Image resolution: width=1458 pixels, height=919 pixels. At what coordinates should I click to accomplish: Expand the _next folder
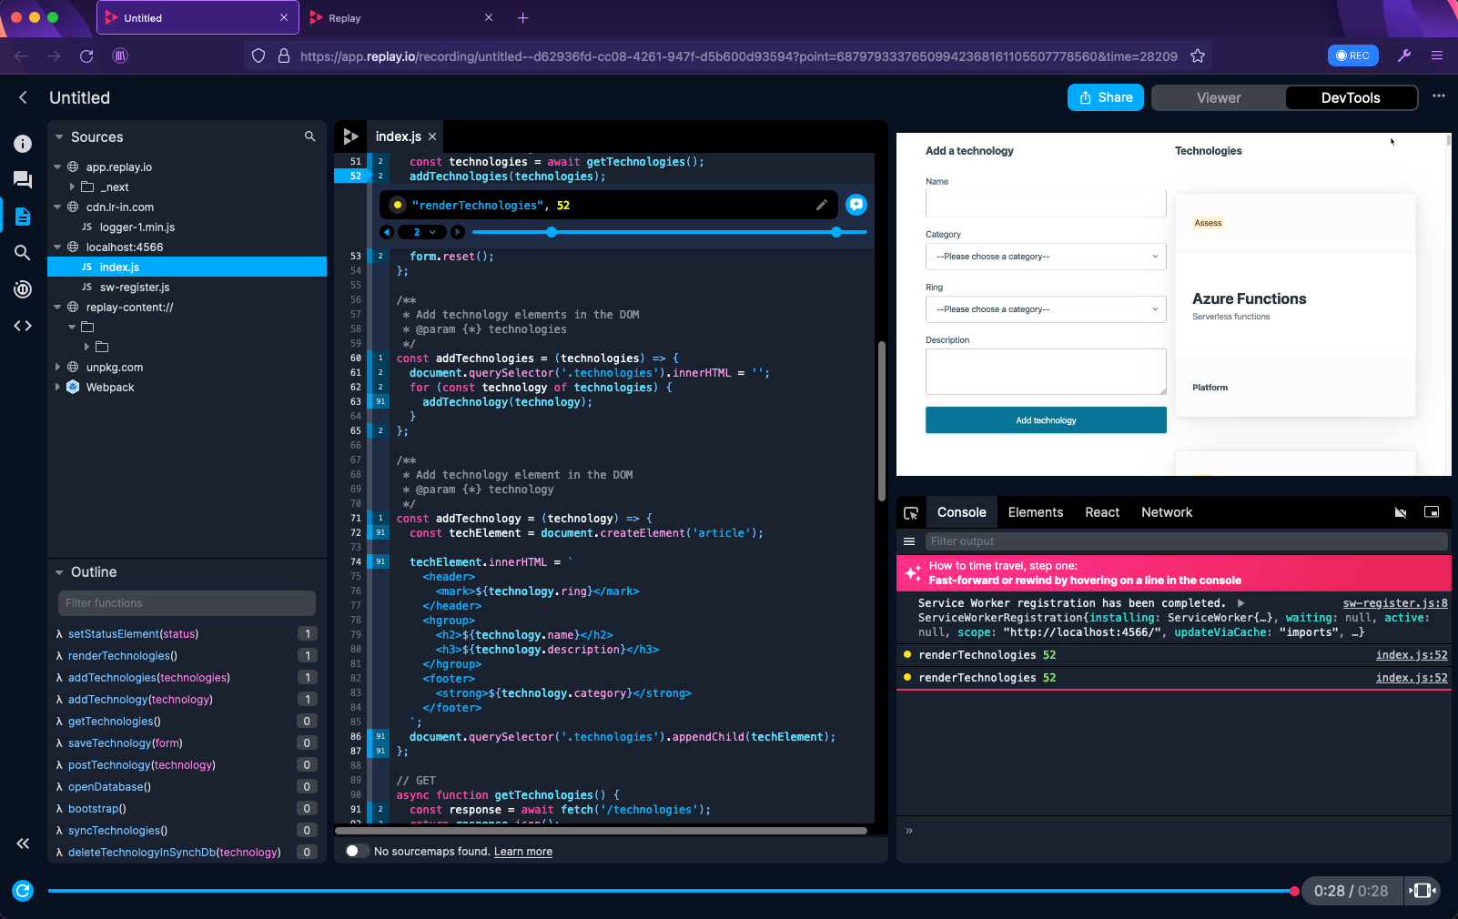[72, 187]
